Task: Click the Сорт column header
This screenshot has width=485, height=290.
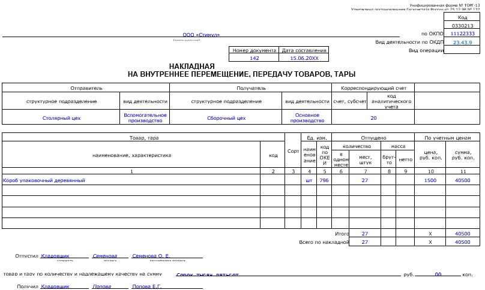Action: [x=293, y=151]
